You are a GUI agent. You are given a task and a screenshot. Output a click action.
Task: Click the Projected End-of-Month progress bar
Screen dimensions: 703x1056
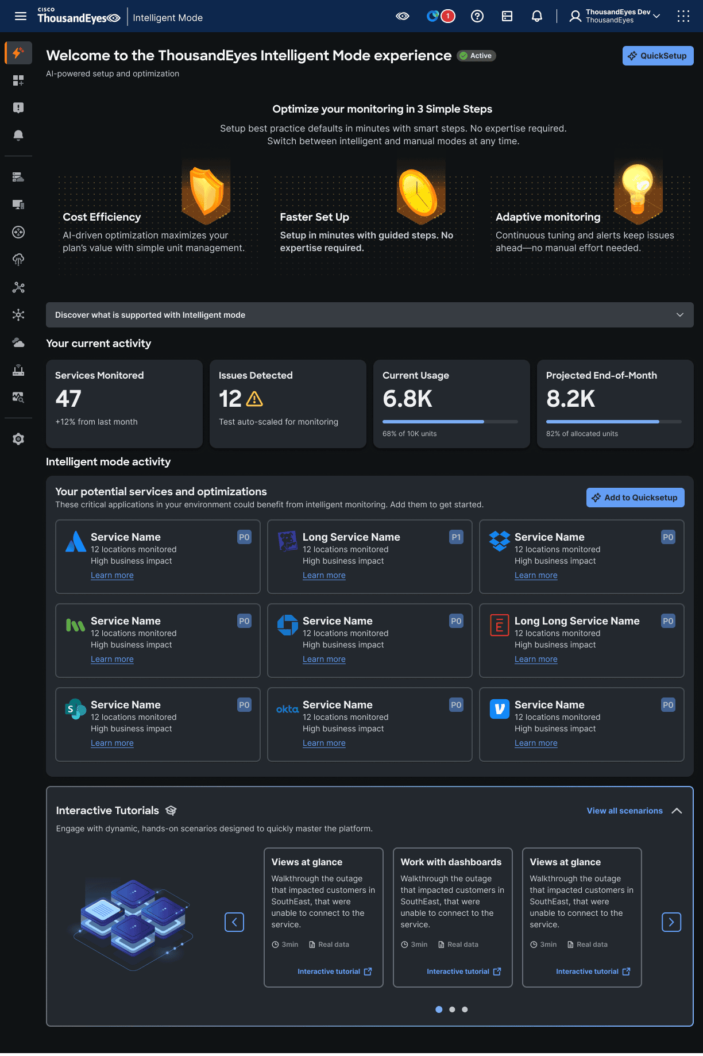pos(614,422)
